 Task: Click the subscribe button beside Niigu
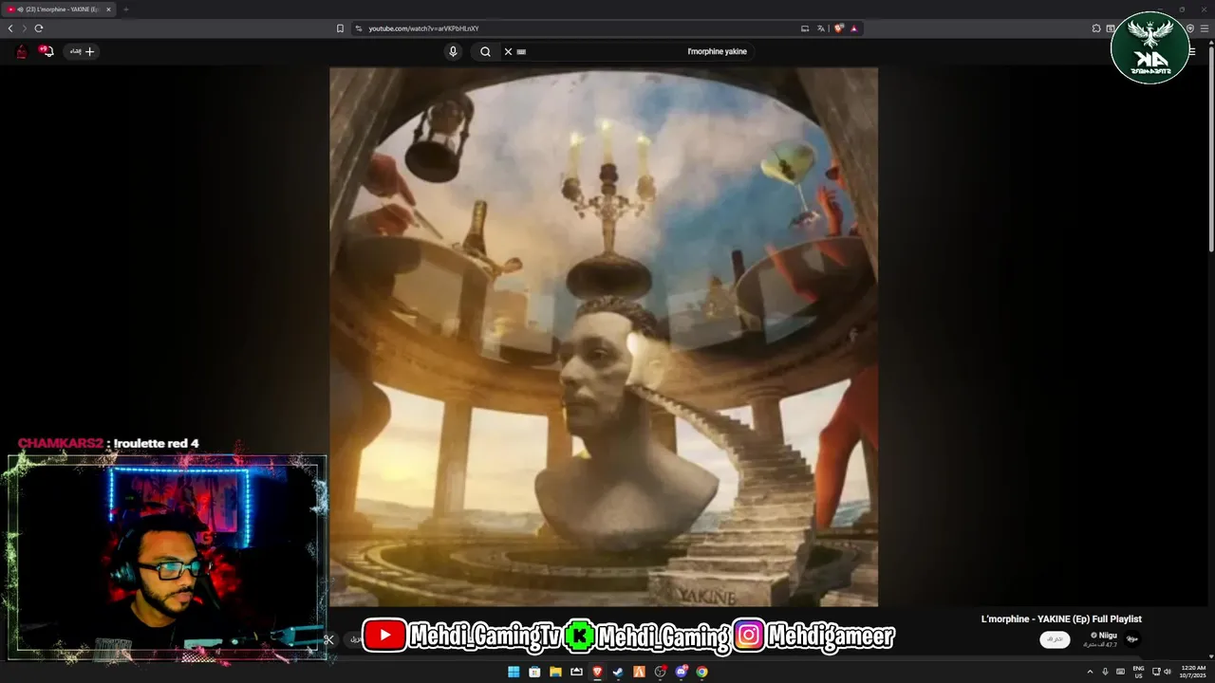pyautogui.click(x=1055, y=639)
